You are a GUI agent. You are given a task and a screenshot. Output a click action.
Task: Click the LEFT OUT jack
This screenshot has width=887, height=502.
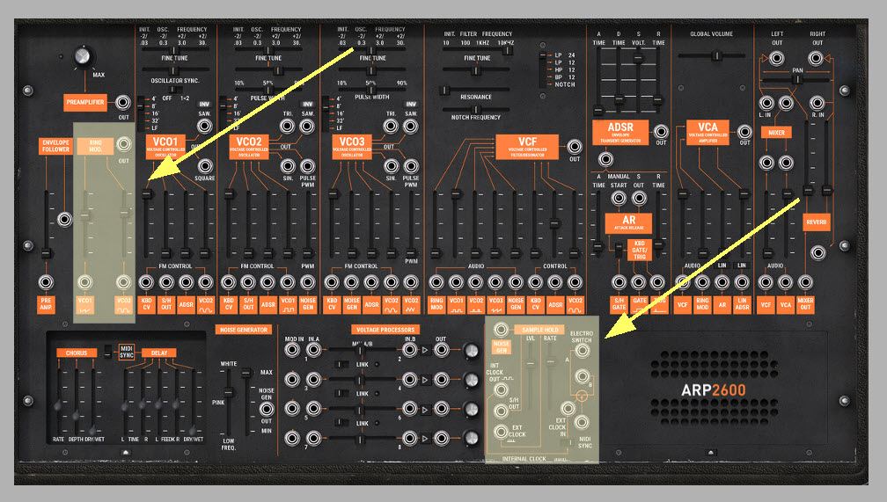coord(777,58)
